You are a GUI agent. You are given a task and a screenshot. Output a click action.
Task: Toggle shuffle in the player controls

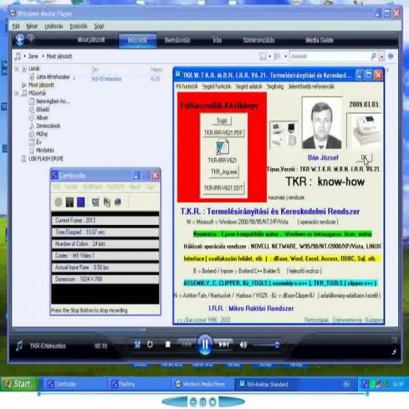137,345
